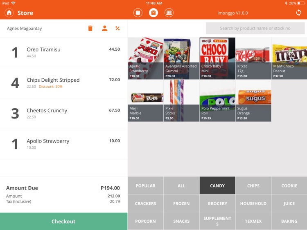The height and width of the screenshot is (230, 307).
Task: Add M&M Choco Peanut product tile
Action: (289, 58)
